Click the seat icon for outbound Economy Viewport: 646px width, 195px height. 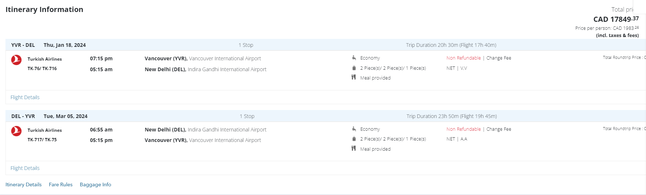coord(354,58)
